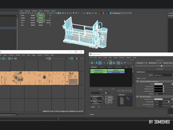
Task: Click the highlighted sort icon in Hypershade browser
Action: (x=118, y=63)
